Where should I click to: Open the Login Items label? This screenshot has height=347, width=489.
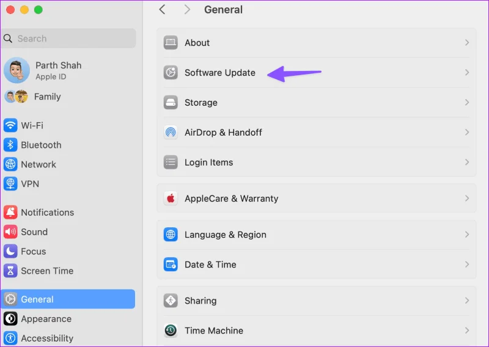tap(208, 163)
